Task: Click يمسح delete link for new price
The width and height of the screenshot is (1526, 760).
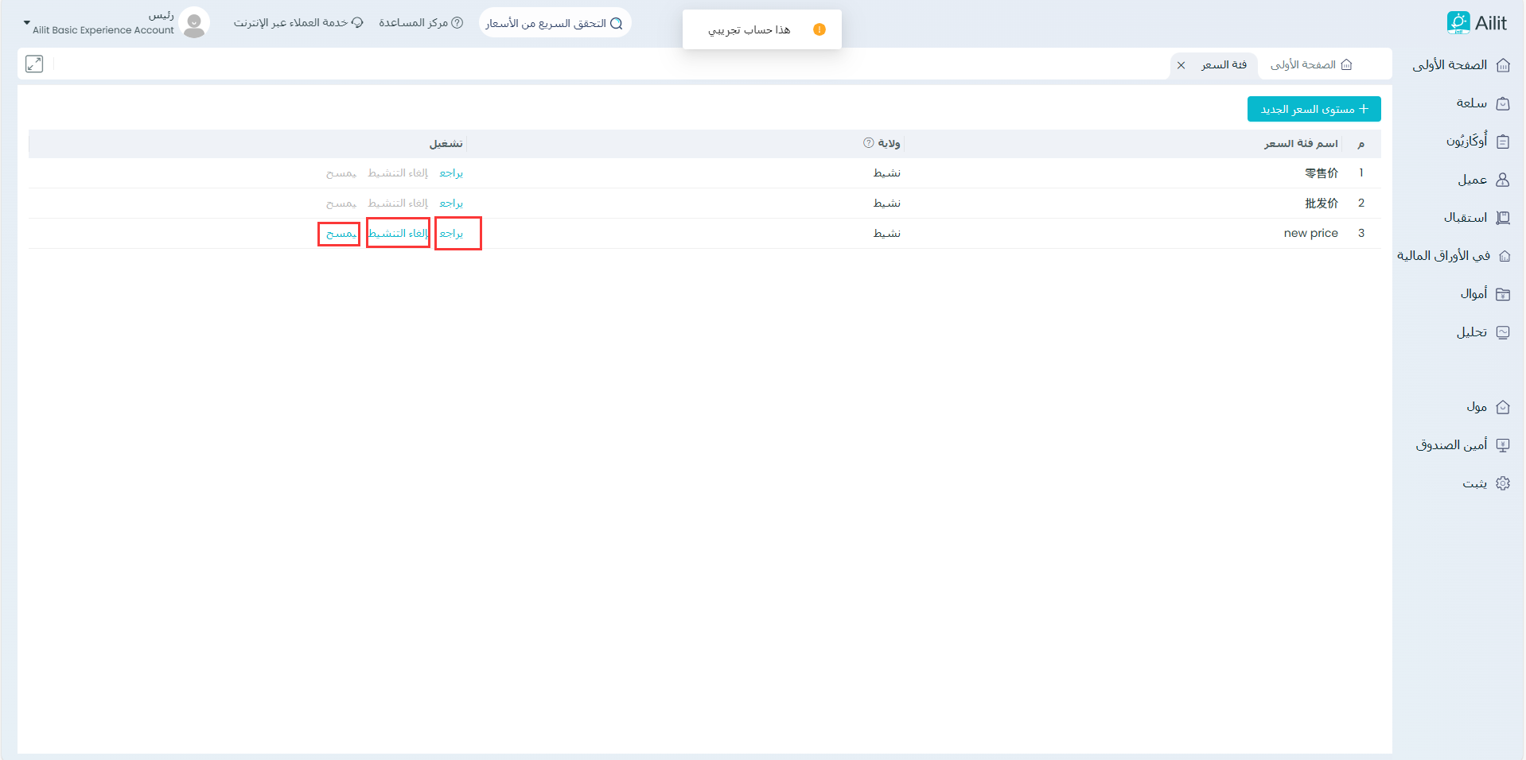Action: pos(341,234)
